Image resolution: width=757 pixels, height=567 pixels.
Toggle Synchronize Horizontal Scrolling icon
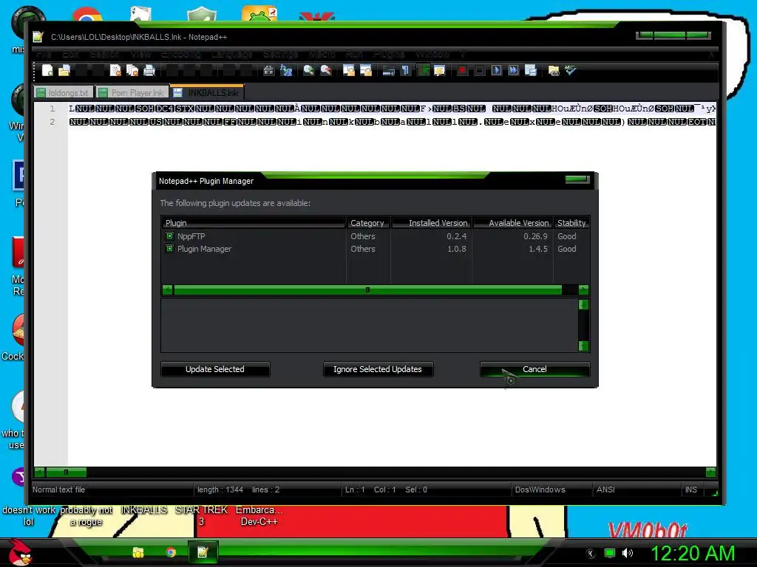[x=365, y=70]
